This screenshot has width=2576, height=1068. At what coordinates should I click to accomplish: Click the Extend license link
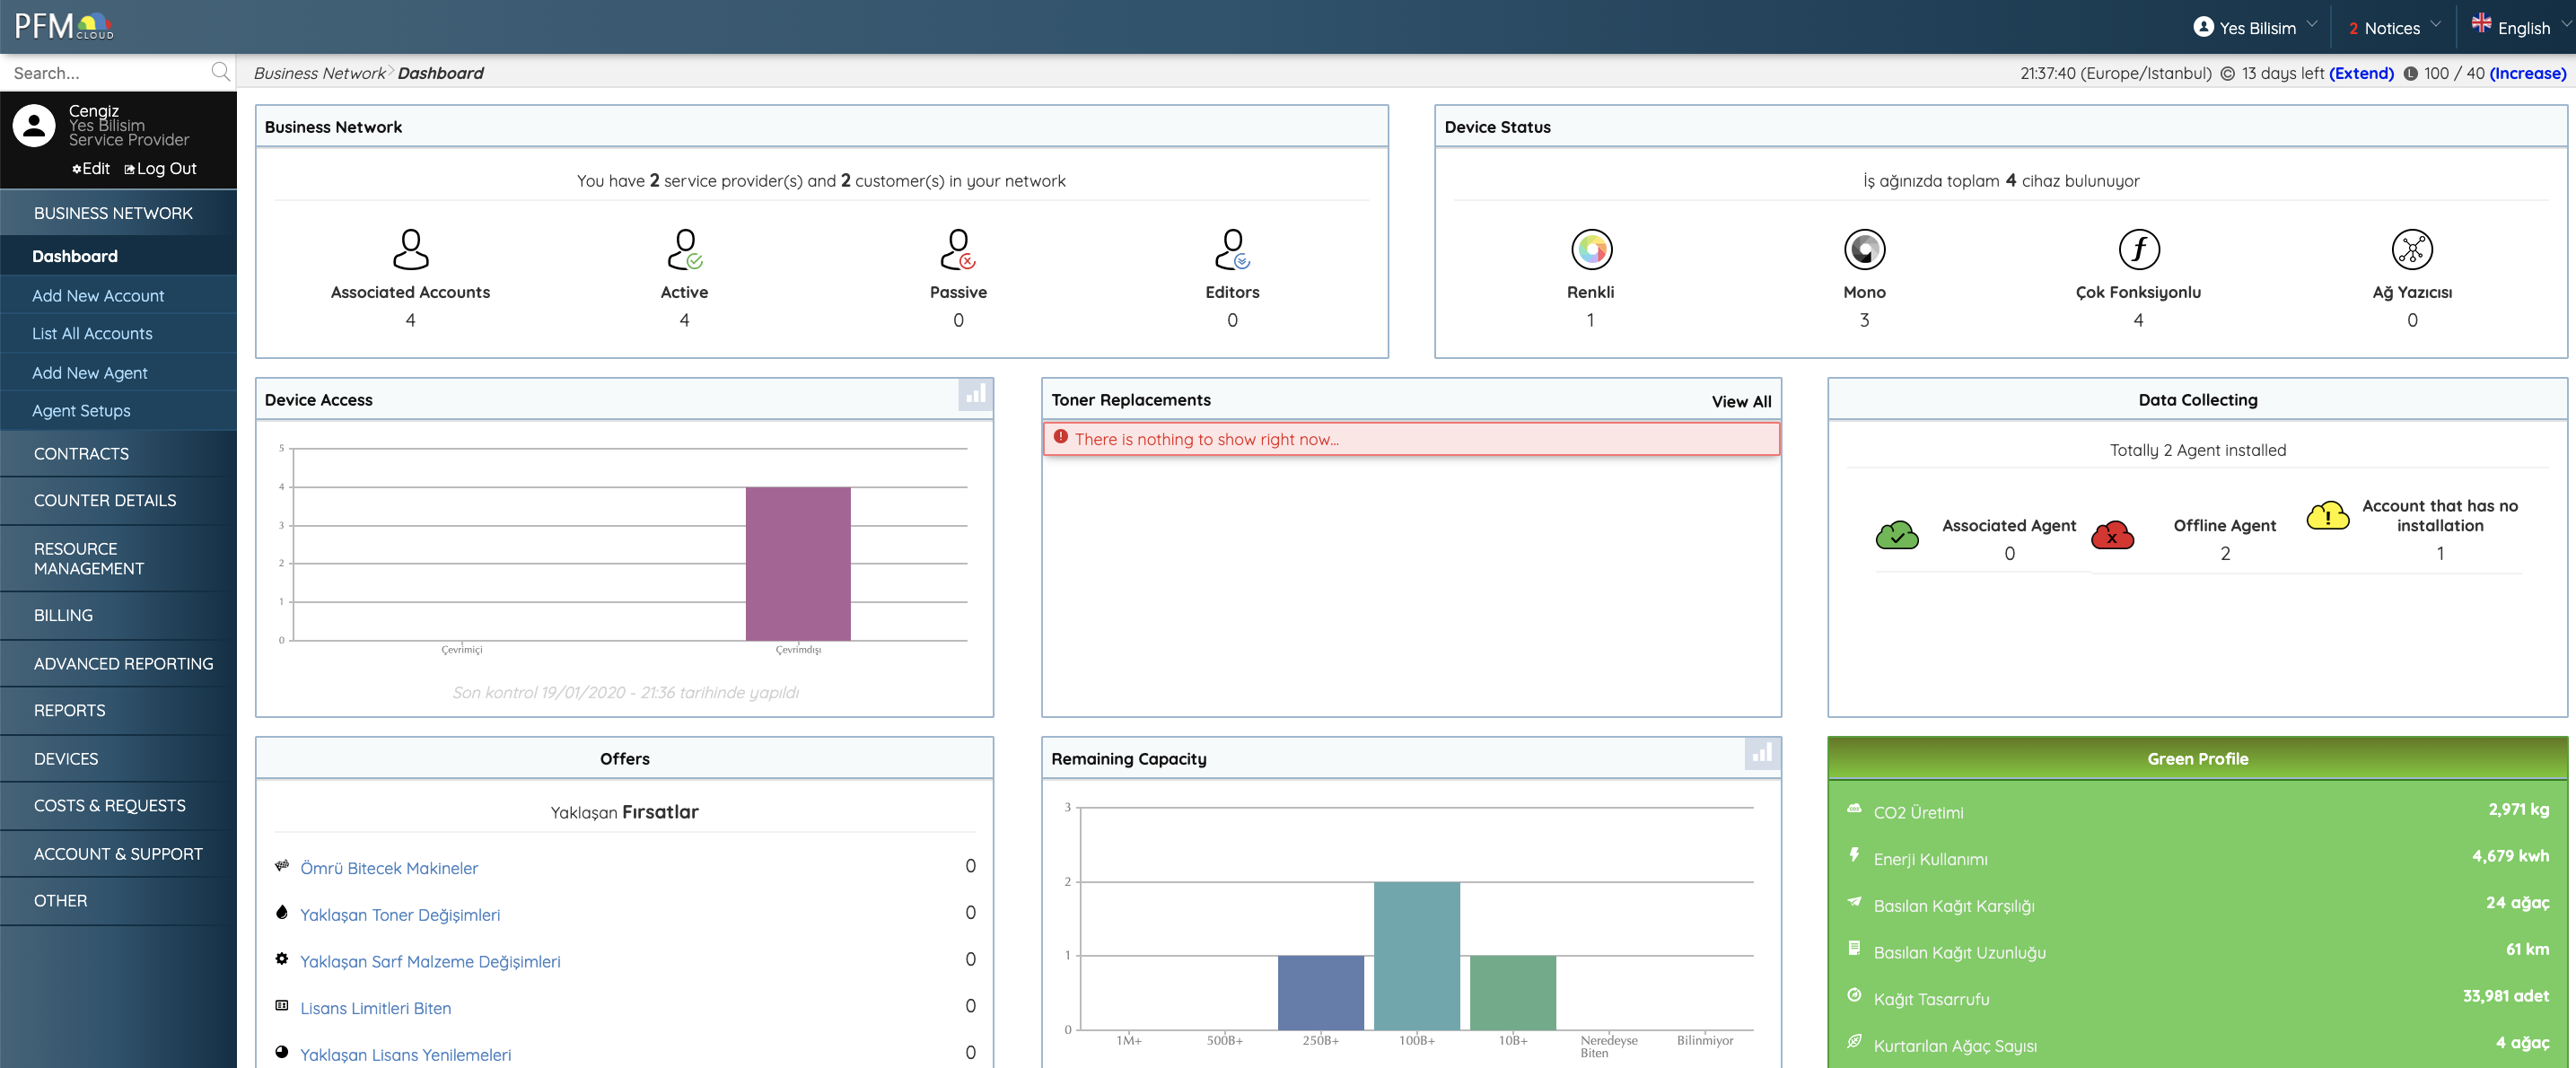(2361, 73)
